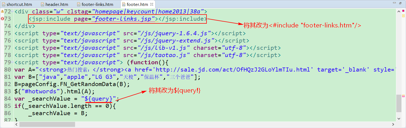
Task: Click the error marker on line 73
Action: pos(2,19)
